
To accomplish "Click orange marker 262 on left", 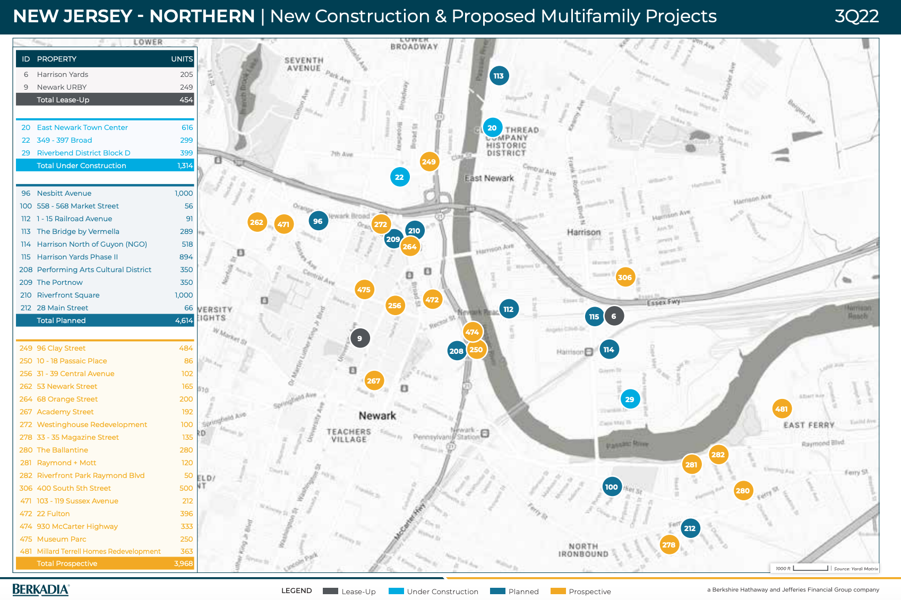I will click(257, 222).
